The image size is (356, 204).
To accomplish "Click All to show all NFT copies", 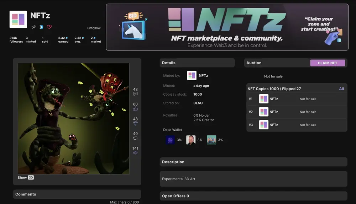I will pos(341,89).
